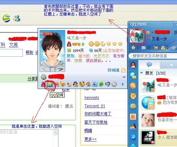Viewport: 177px width, 147px height.
Task: Click the orange 拍 auction icon in sidebar
Action: pyautogui.click(x=133, y=86)
